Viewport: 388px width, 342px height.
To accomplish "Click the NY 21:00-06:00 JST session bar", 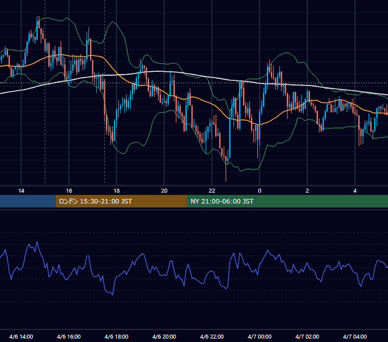I will pyautogui.click(x=287, y=201).
